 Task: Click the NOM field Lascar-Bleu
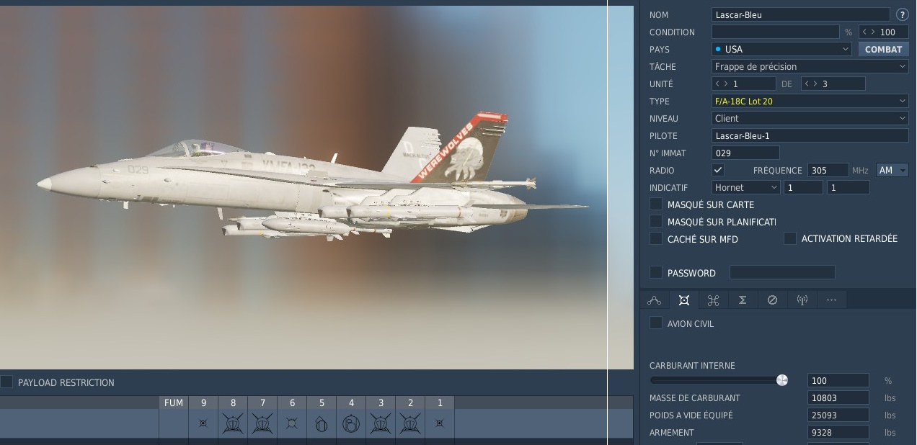(801, 14)
